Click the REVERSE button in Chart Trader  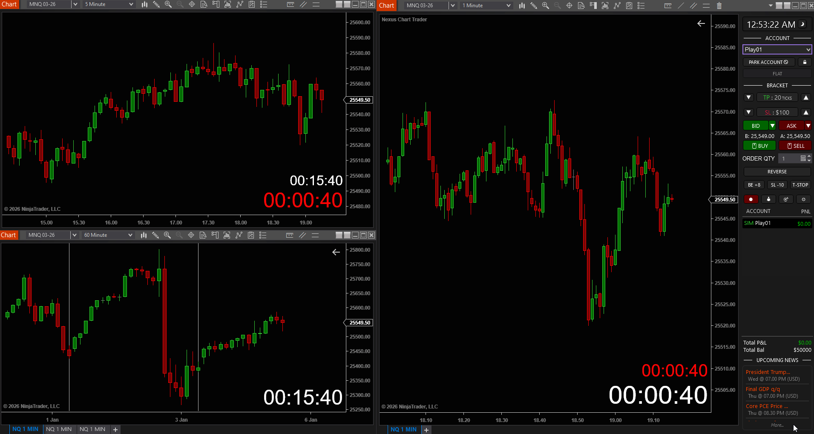[777, 171]
